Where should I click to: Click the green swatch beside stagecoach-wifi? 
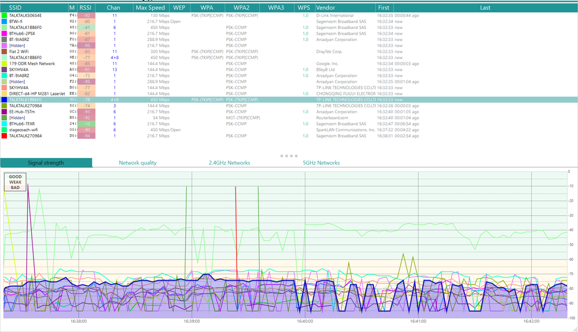[4, 130]
